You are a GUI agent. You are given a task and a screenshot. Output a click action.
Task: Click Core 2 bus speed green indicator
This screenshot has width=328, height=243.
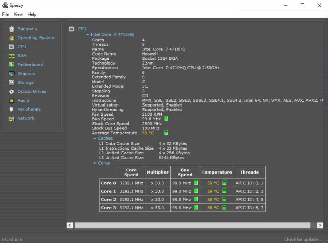point(196,199)
